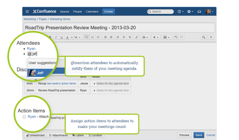Open editor help question mark in toolbar
239x140 pixels.
(211, 37)
